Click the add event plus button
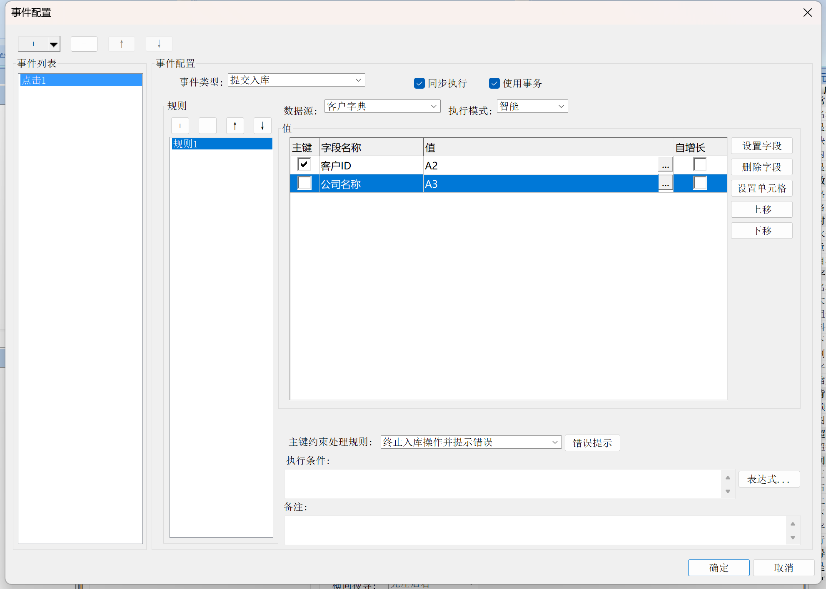The height and width of the screenshot is (589, 826). click(x=33, y=44)
